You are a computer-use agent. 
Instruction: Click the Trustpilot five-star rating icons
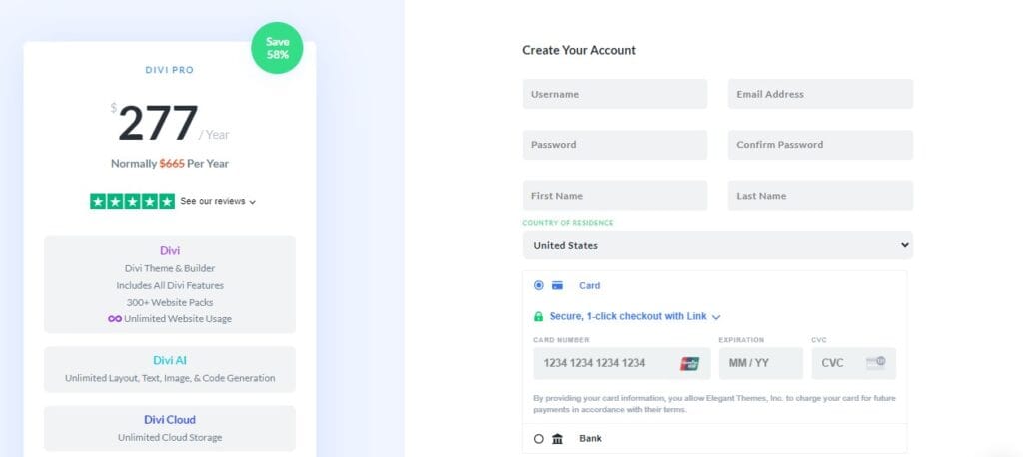pyautogui.click(x=132, y=201)
